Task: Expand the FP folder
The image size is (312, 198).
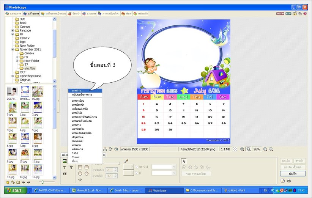Action: coord(13,34)
